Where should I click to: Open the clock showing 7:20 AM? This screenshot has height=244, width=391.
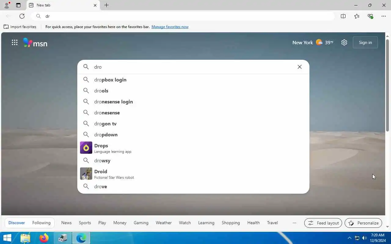pos(378,238)
